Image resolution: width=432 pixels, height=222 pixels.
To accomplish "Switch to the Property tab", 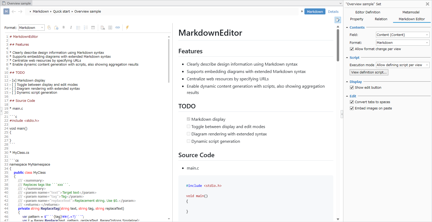I will (x=356, y=19).
